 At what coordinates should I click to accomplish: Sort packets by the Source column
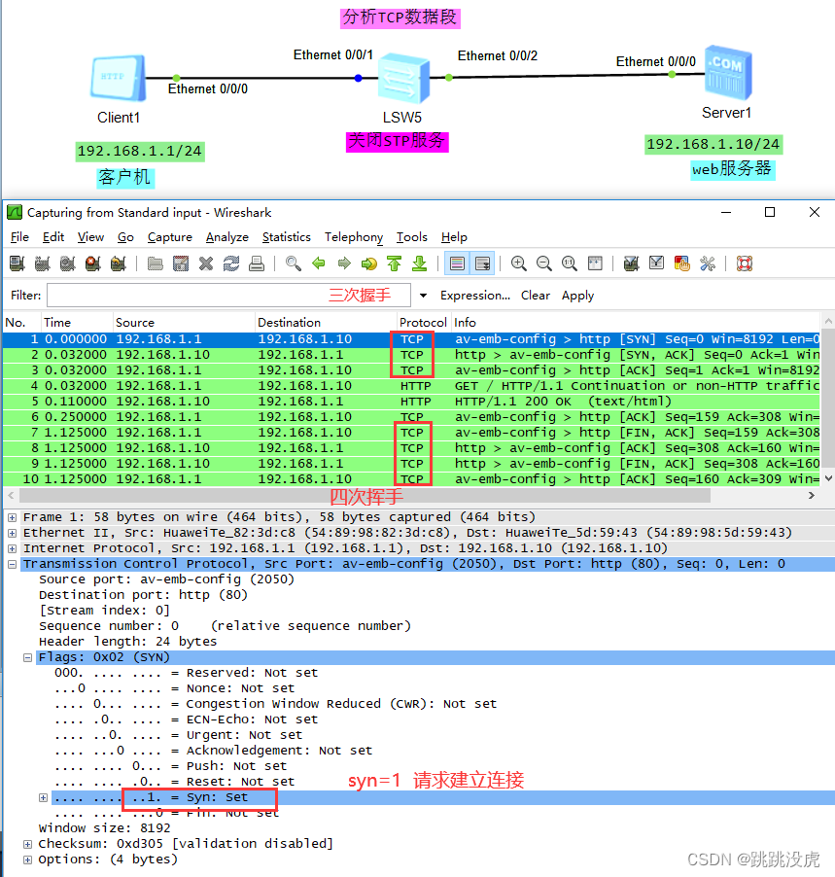tap(184, 322)
